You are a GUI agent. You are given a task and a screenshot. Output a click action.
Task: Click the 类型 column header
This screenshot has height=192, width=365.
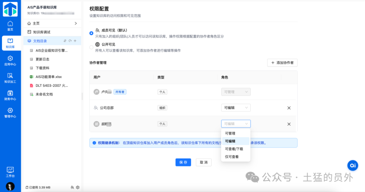pyautogui.click(x=161, y=77)
